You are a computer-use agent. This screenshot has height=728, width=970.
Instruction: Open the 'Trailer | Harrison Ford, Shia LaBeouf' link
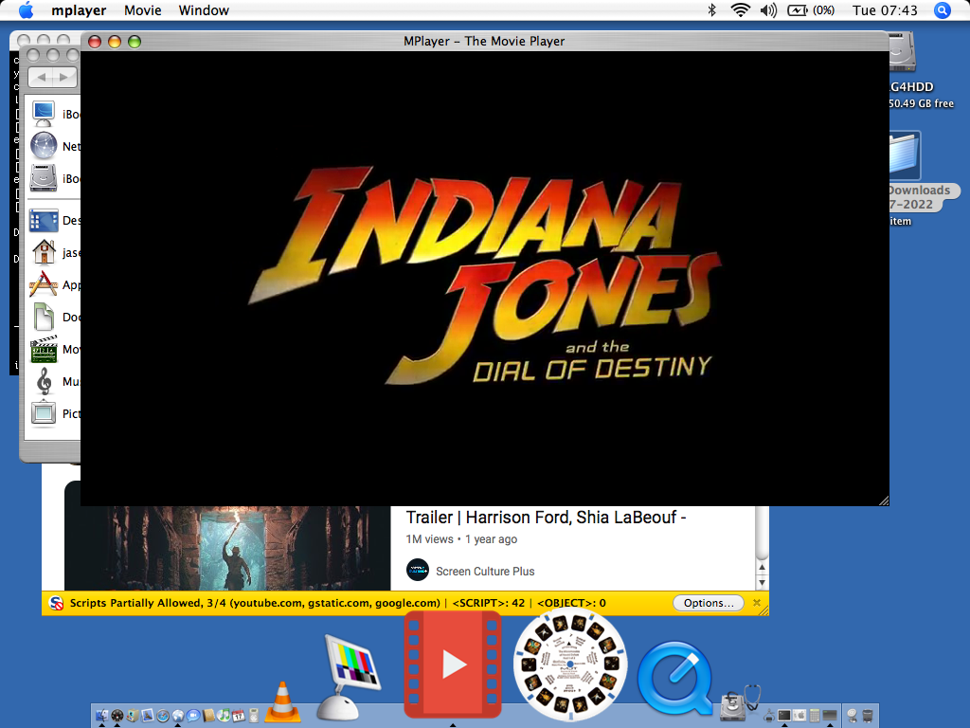546,517
